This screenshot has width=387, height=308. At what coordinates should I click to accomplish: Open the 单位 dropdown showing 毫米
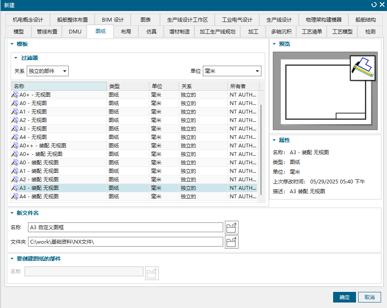click(x=232, y=71)
